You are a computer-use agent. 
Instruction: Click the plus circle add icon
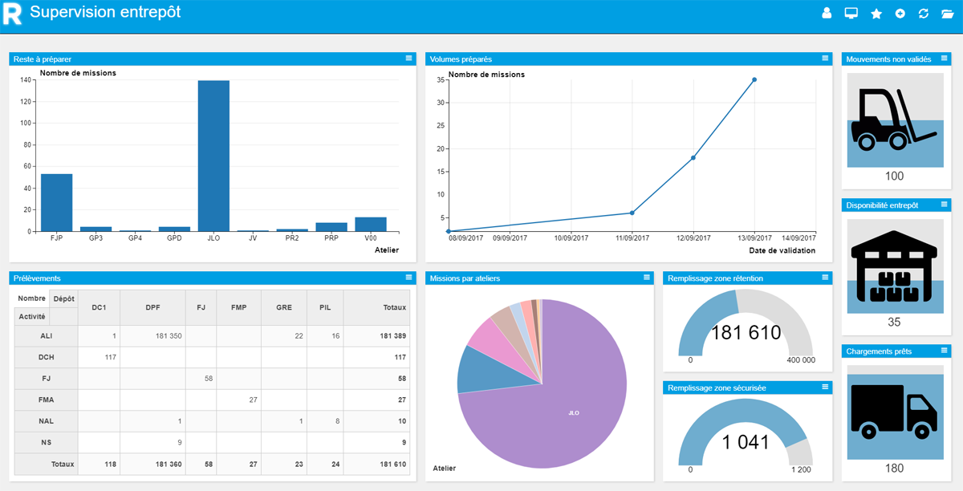coord(900,14)
